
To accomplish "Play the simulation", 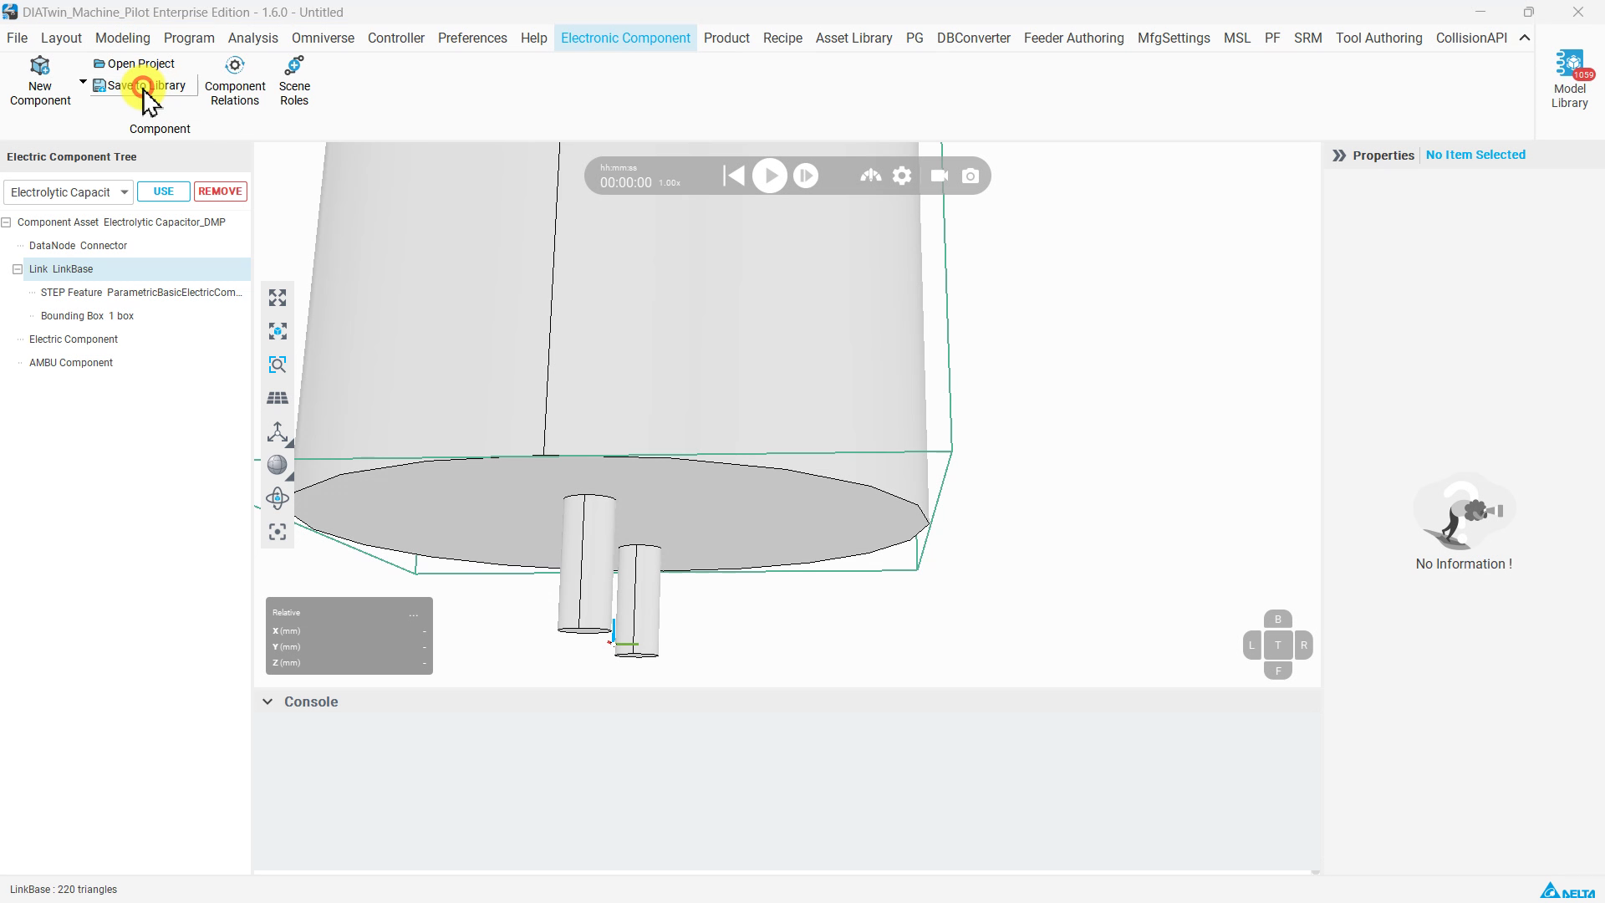I will pos(770,176).
